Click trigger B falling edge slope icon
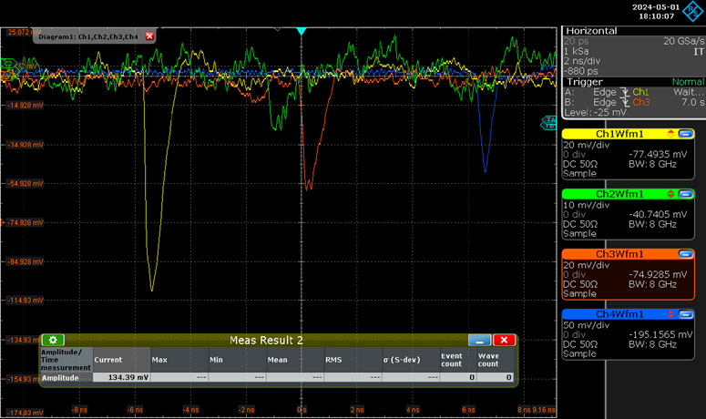The image size is (706, 419). pyautogui.click(x=625, y=103)
